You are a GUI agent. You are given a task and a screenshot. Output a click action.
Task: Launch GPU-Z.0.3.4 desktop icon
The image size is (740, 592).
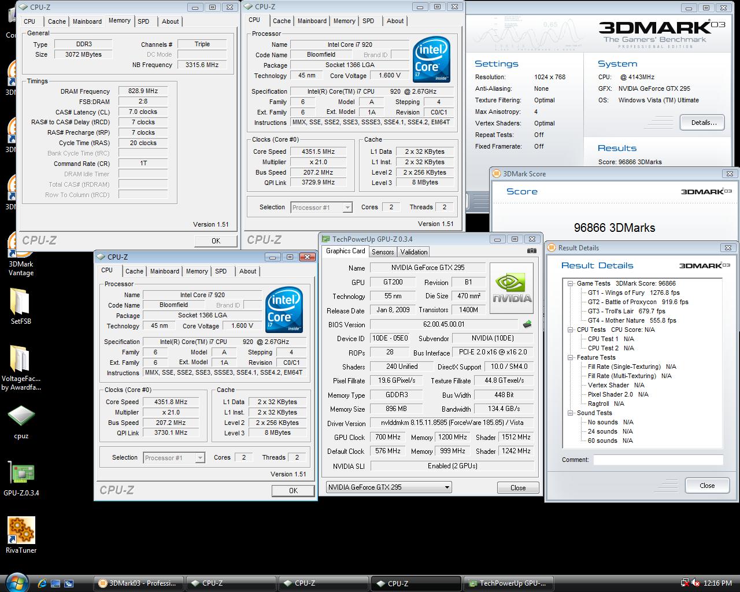pos(21,479)
